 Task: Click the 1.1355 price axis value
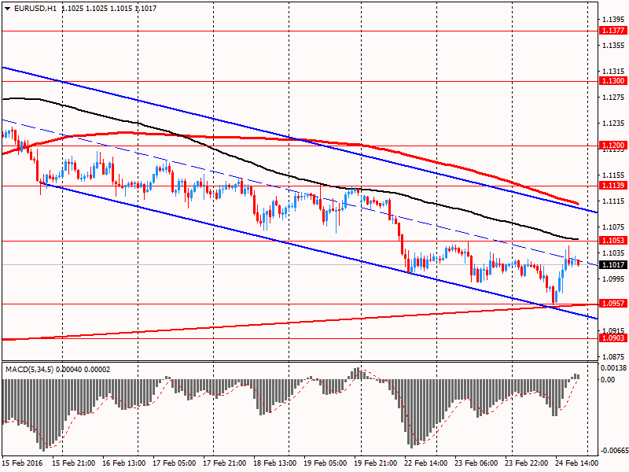[613, 46]
